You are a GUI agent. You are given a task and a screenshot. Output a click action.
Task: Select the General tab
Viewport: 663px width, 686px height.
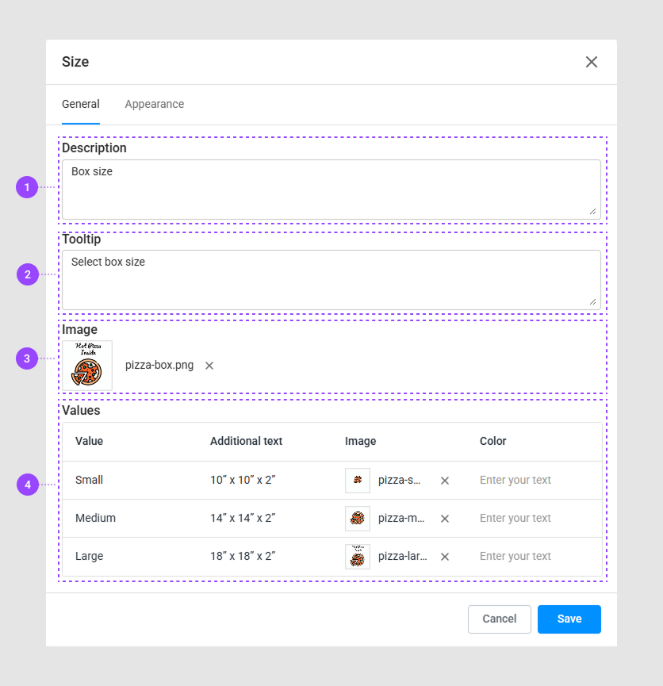[x=81, y=104]
